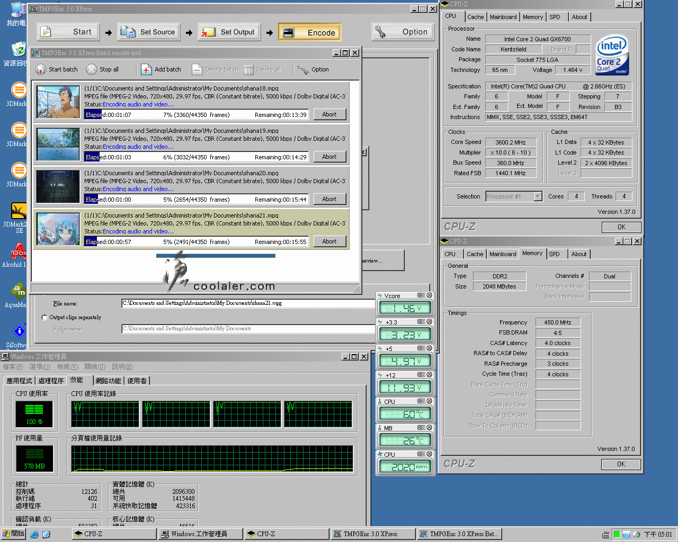Switch to 應用程式 tab in Task Manager
The width and height of the screenshot is (678, 542).
tap(20, 381)
